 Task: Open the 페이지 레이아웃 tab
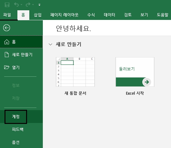pyautogui.click(x=64, y=15)
